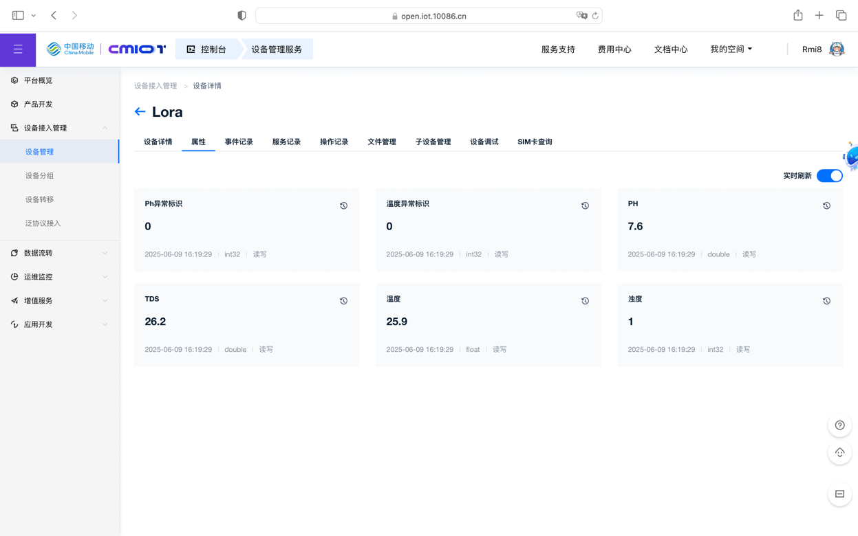View history of Ph异常标识 property
Viewport: 858px width, 536px height.
343,205
